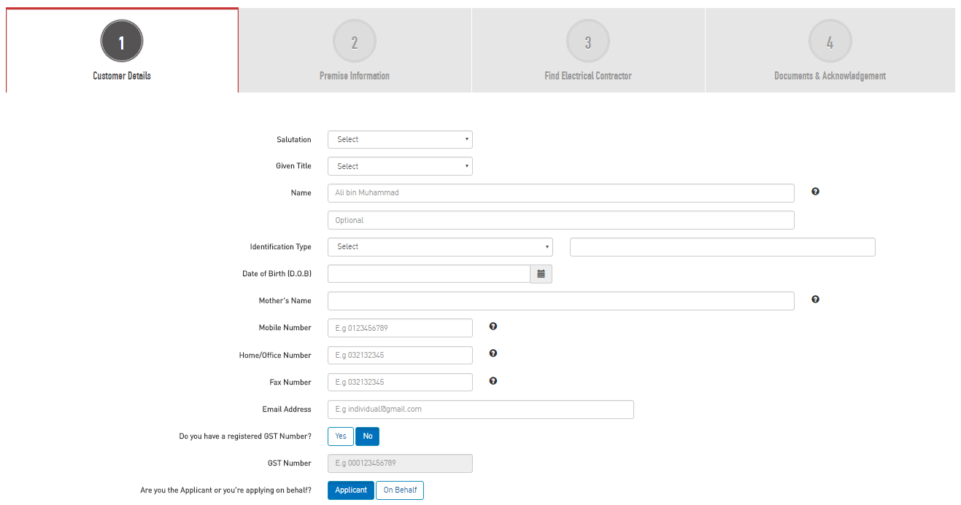Select the Applicant button

pos(351,490)
